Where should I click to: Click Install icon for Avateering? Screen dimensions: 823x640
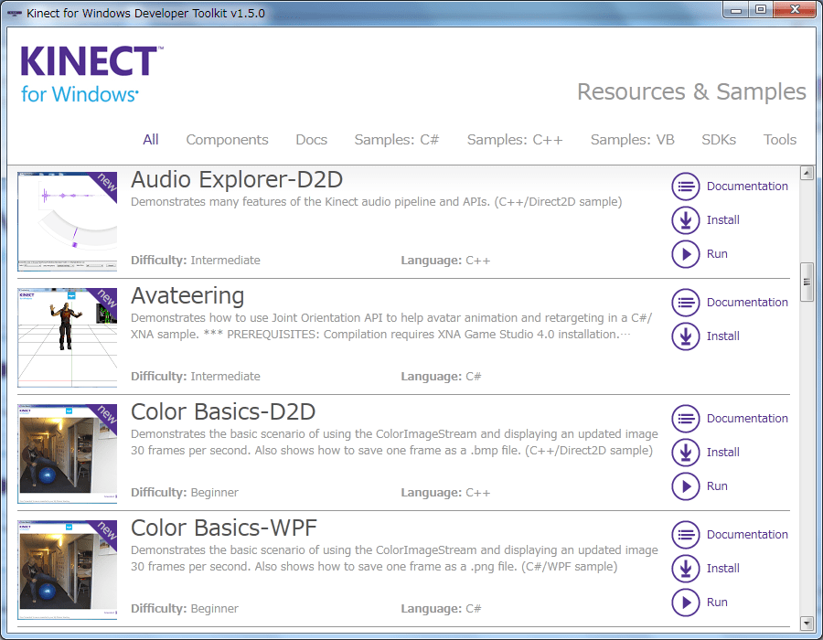[x=686, y=336]
